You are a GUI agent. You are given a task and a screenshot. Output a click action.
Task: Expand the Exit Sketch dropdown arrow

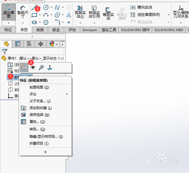[9, 23]
